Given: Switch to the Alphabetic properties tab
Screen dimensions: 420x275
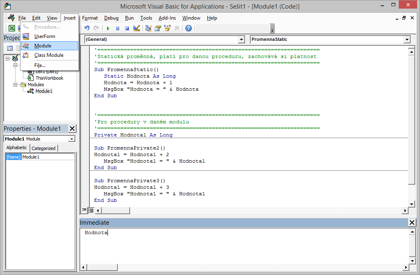Looking at the screenshot, I should (17, 148).
